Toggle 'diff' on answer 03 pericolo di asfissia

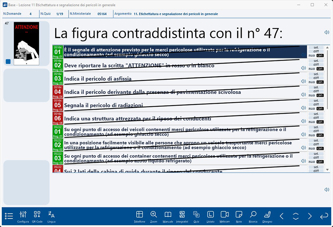[316, 78]
